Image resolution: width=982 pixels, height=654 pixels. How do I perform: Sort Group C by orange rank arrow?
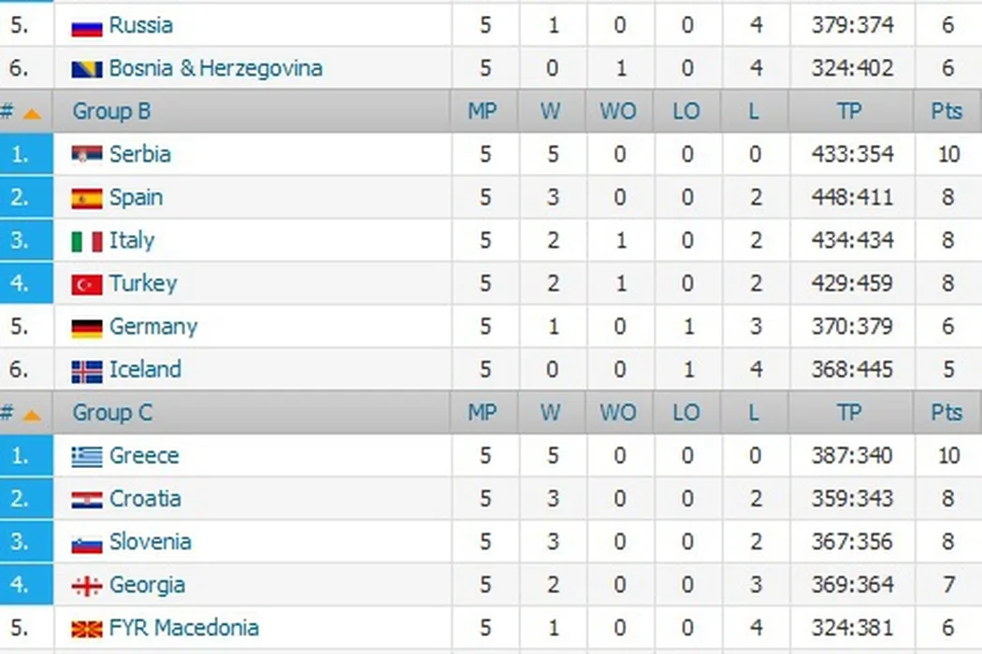click(32, 415)
